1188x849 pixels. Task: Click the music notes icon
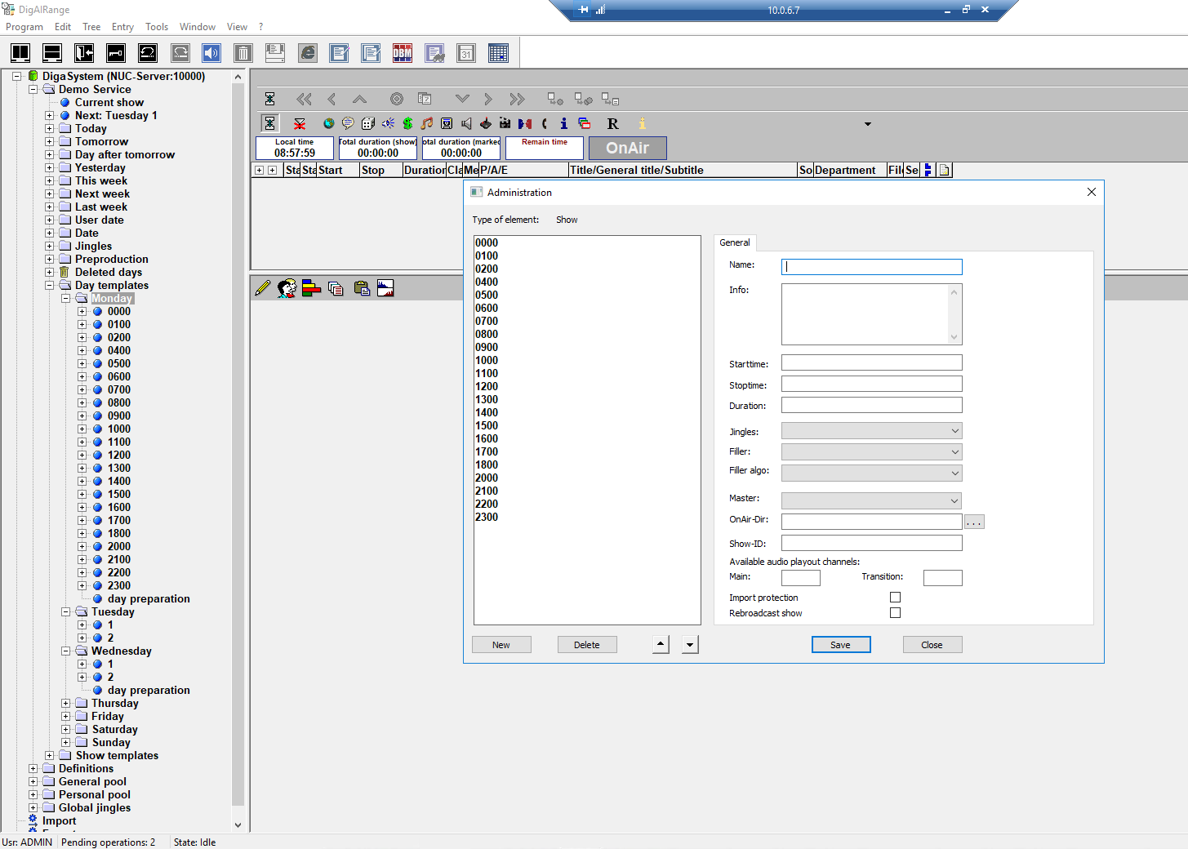pos(427,124)
